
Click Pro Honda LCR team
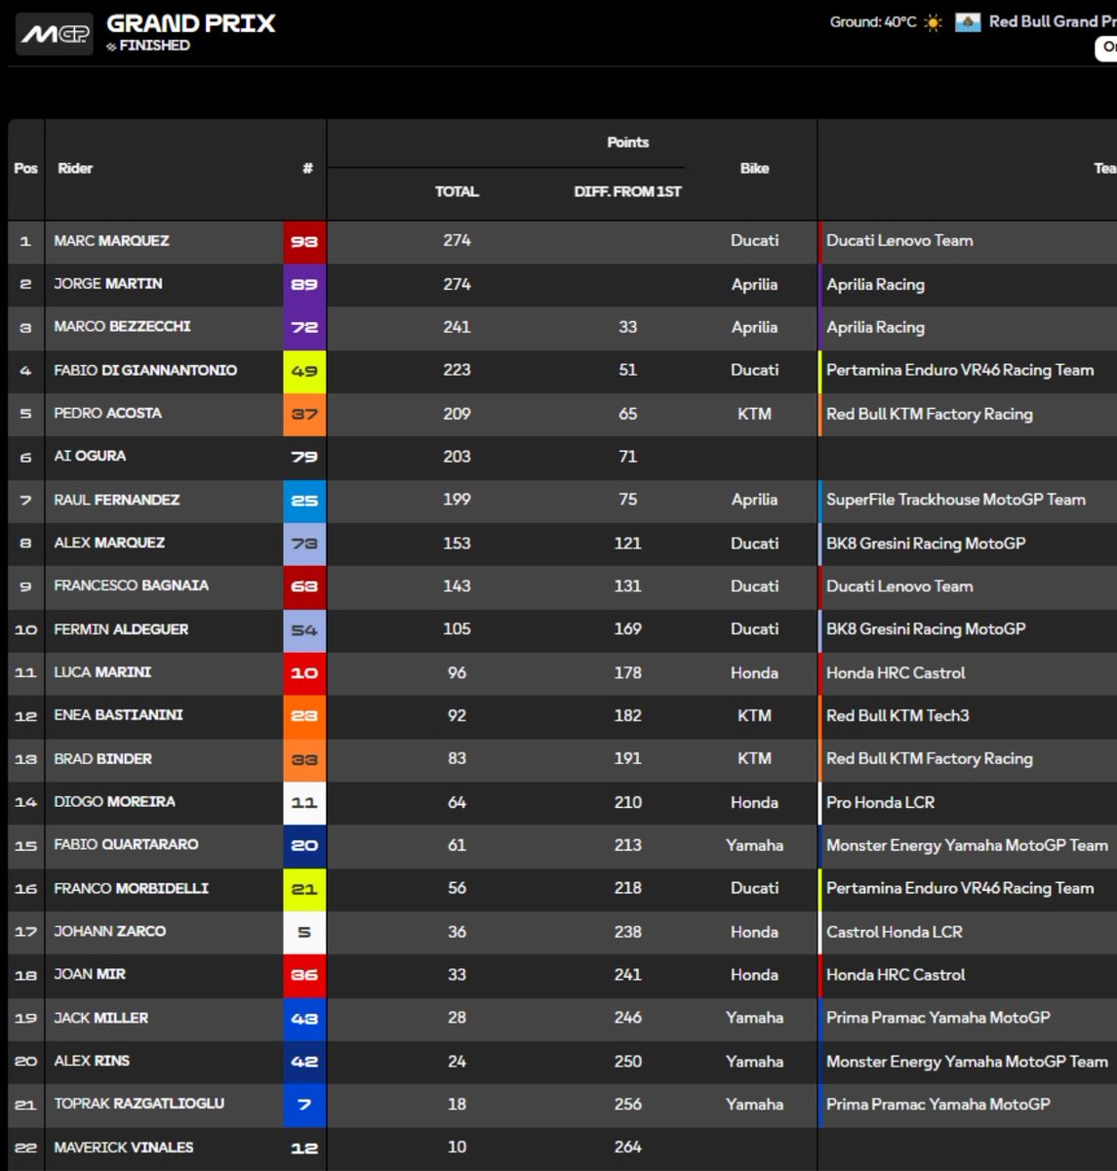tap(880, 802)
